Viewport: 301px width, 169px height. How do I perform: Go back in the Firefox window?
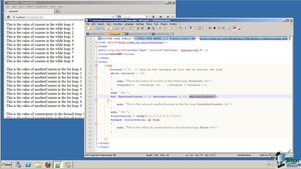[x=8, y=17]
